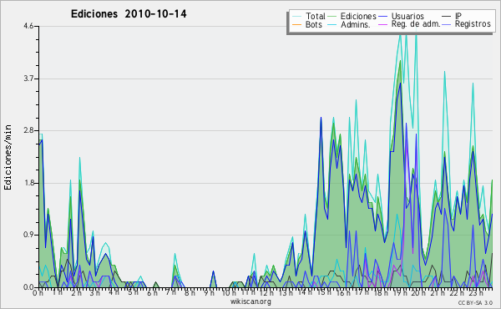The height and width of the screenshot is (309, 501).
Task: Click the '14 h' X-axis tick label
Action: pos(305,292)
